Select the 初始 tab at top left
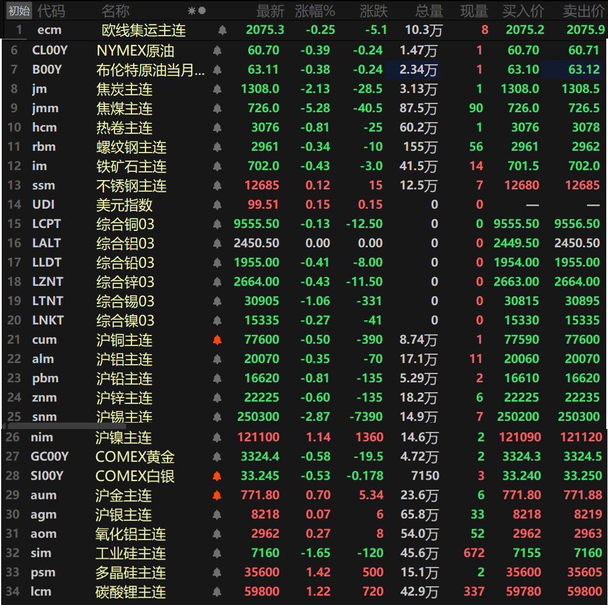 click(x=19, y=11)
